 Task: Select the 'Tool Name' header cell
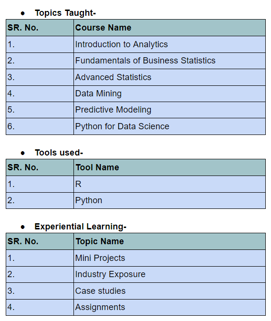tap(169, 167)
